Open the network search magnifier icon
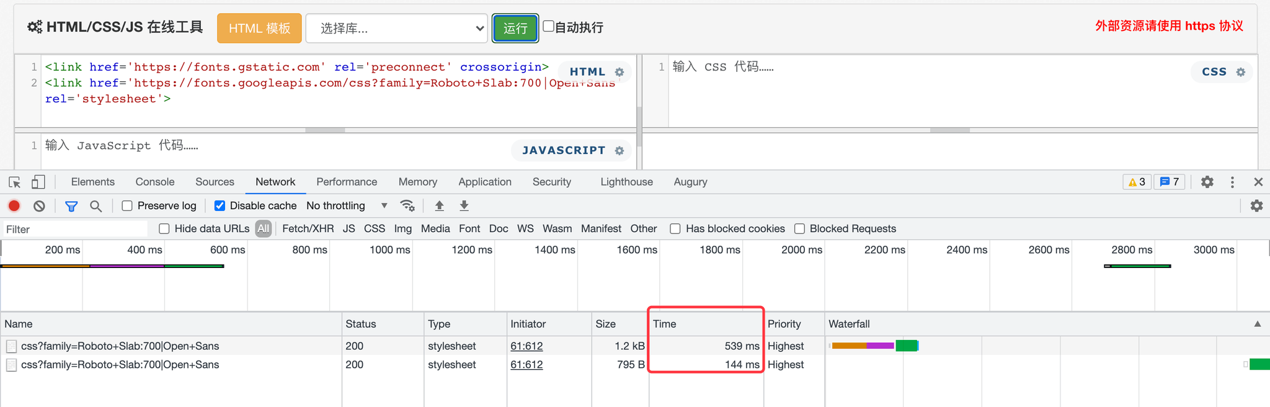 coord(95,206)
